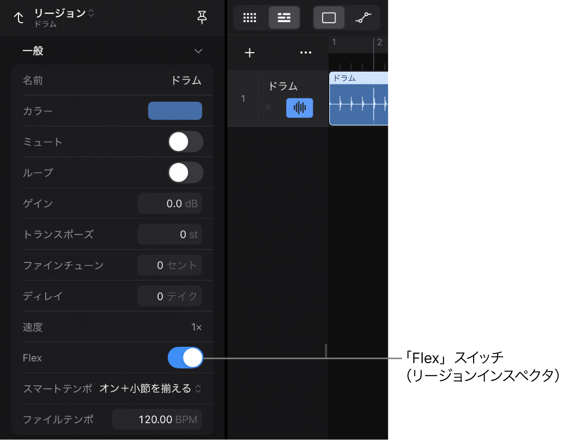
Task: Open the リージョン inspector title switcher
Action: pos(64,13)
